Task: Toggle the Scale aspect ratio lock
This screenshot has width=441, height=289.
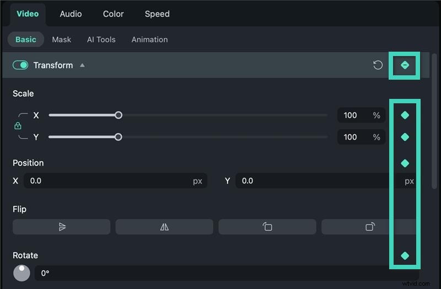Action: click(x=18, y=126)
